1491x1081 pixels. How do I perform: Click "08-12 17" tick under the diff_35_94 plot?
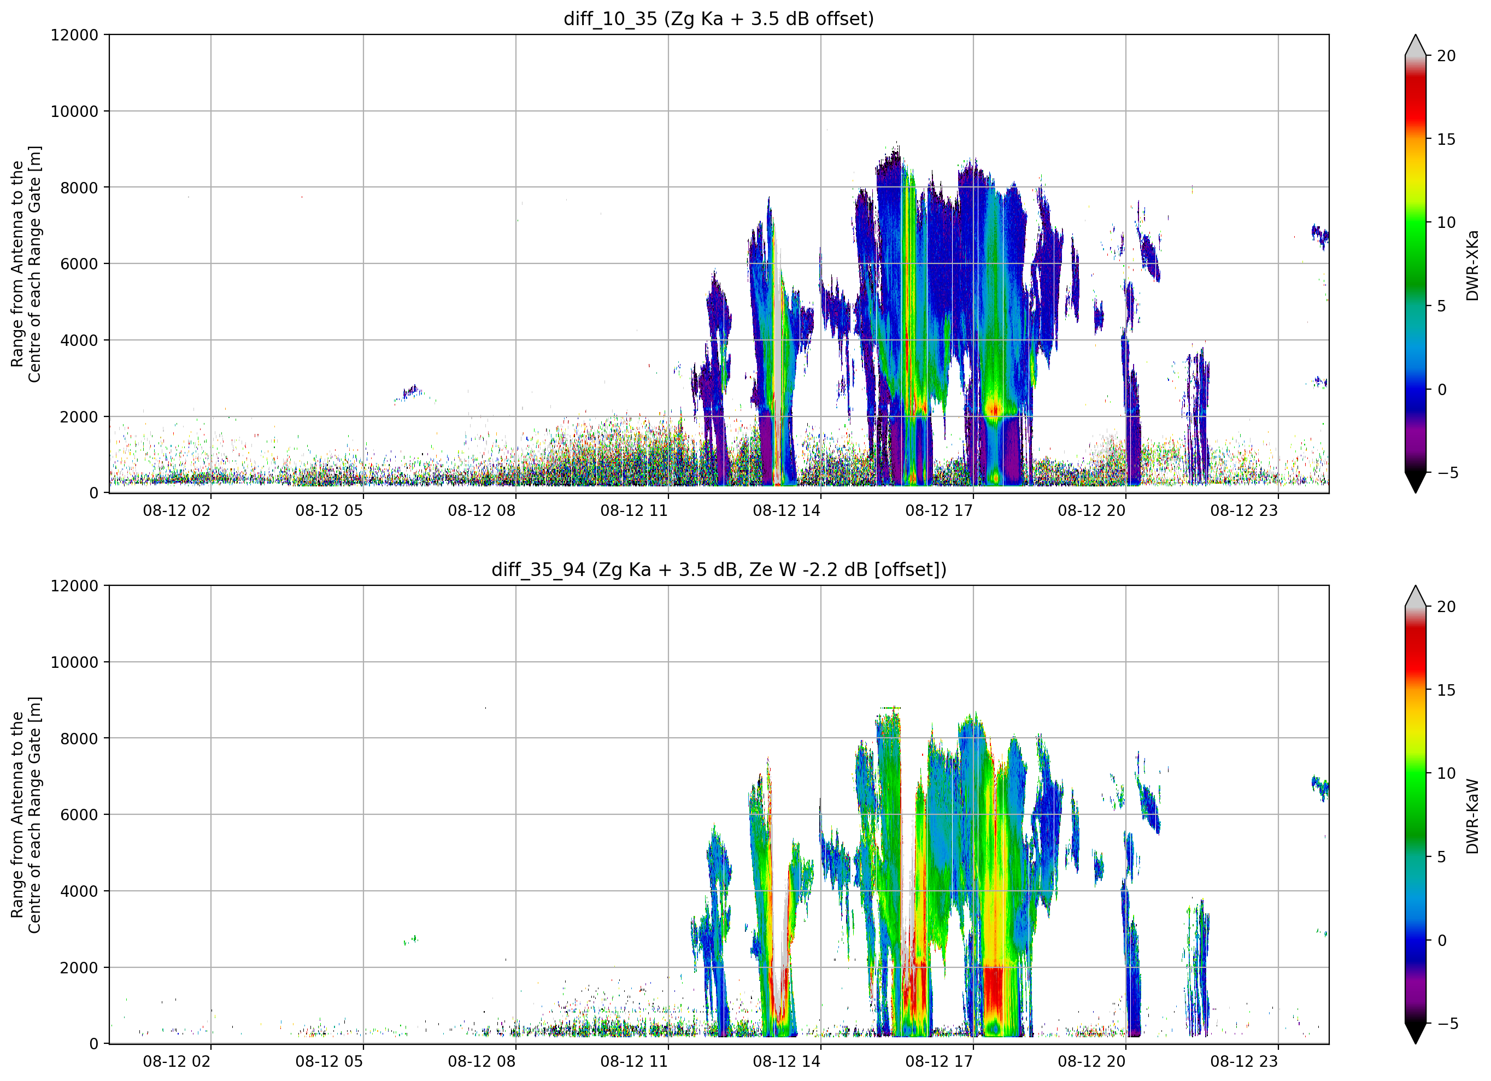[x=940, y=1061]
